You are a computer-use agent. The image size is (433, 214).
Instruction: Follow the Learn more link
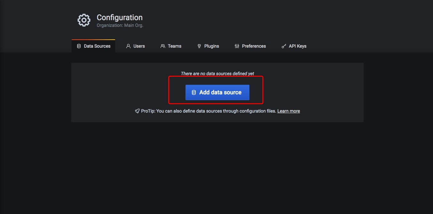point(289,111)
